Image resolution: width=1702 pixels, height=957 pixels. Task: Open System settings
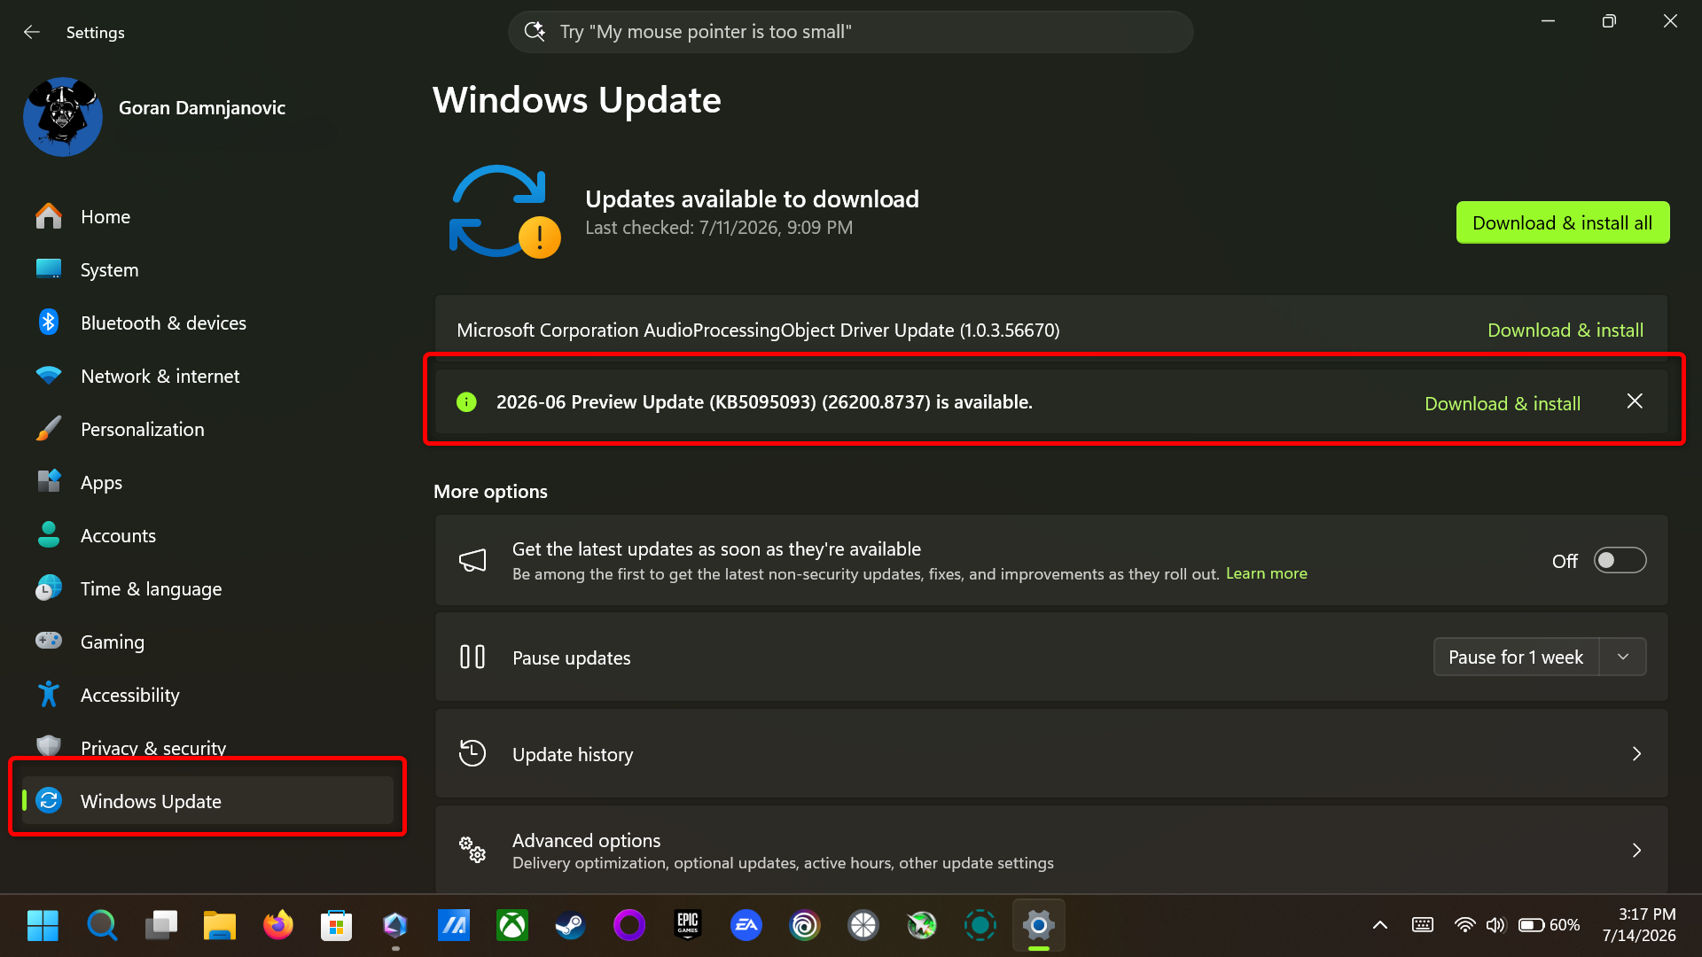coord(207,269)
